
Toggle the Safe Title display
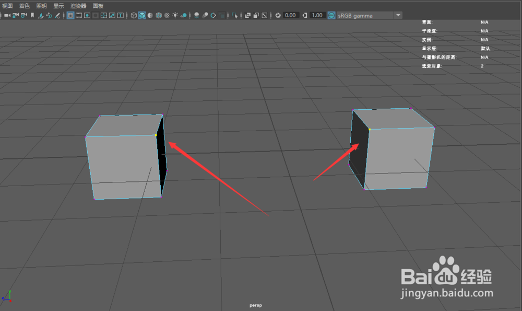pyautogui.click(x=121, y=15)
